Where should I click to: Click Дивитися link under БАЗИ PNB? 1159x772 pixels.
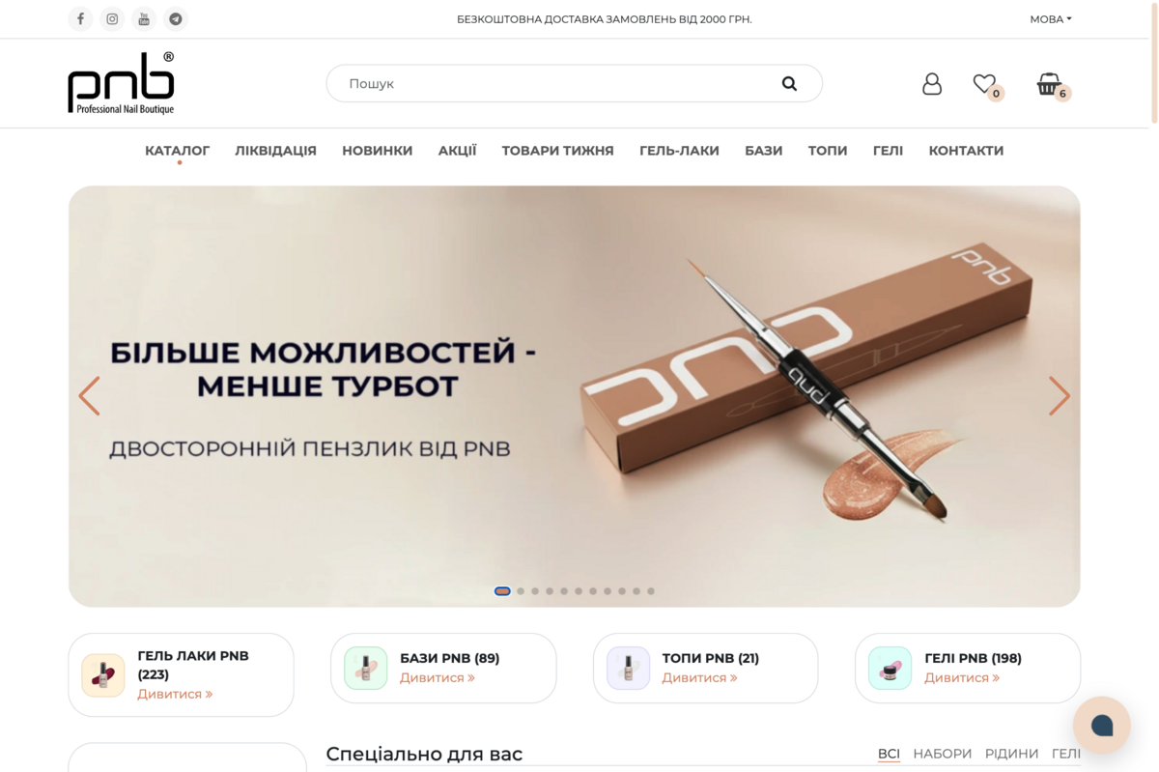[x=438, y=678]
